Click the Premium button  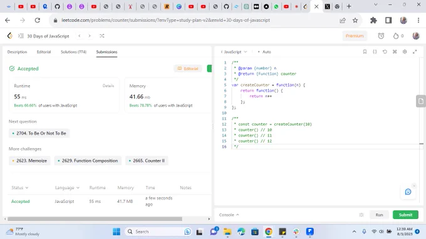pos(355,36)
